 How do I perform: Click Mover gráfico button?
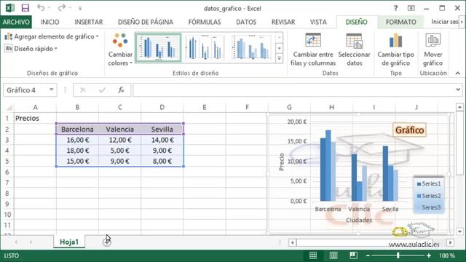click(x=433, y=49)
